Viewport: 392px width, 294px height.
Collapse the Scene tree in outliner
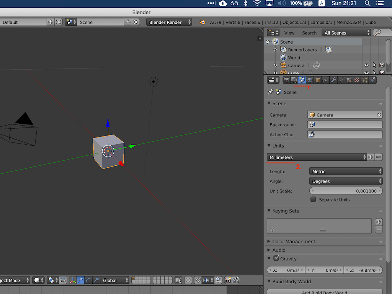[268, 42]
